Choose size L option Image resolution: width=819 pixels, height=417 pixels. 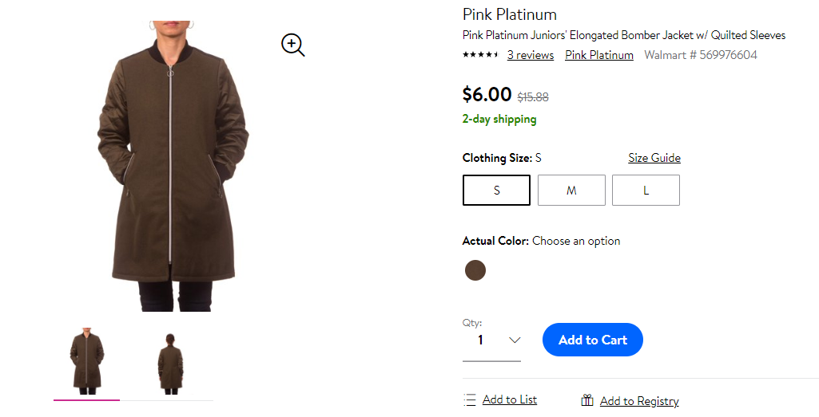click(646, 191)
